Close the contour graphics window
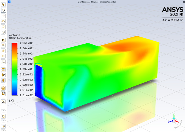Viewport: 185px width, 132px height. (184, 2)
